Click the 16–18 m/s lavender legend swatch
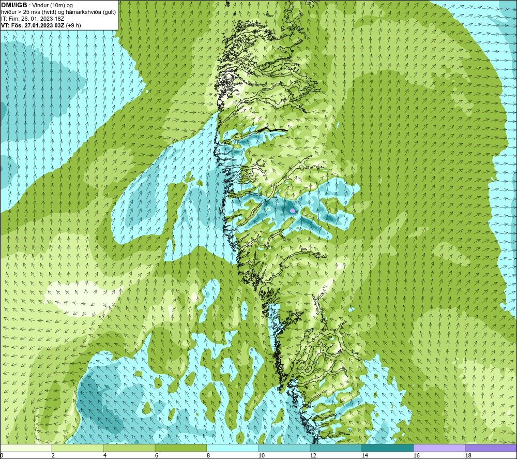The width and height of the screenshot is (517, 459). [x=439, y=448]
